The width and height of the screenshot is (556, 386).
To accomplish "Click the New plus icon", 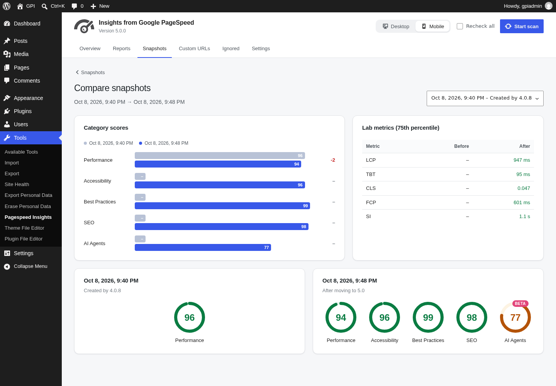I will pos(93,6).
